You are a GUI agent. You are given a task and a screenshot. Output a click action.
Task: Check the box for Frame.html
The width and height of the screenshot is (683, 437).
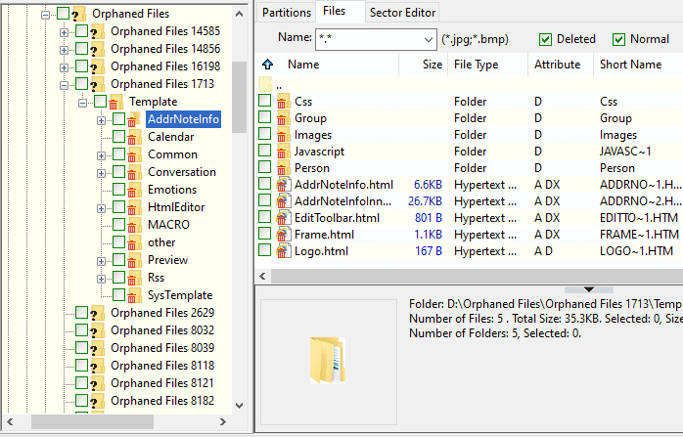[265, 234]
